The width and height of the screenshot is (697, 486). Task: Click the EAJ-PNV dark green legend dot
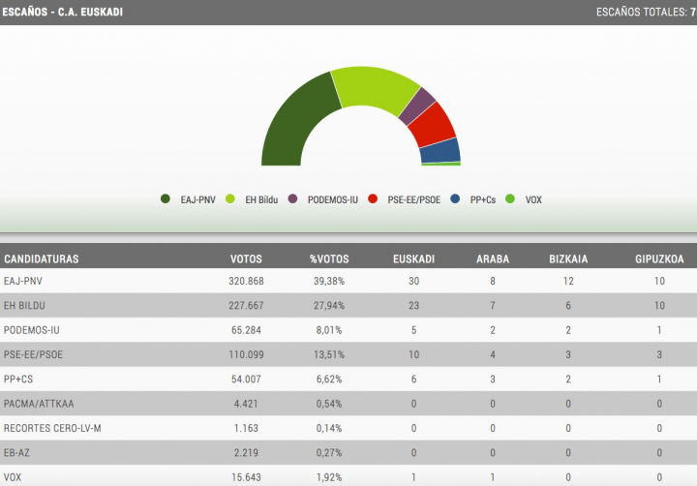click(166, 199)
